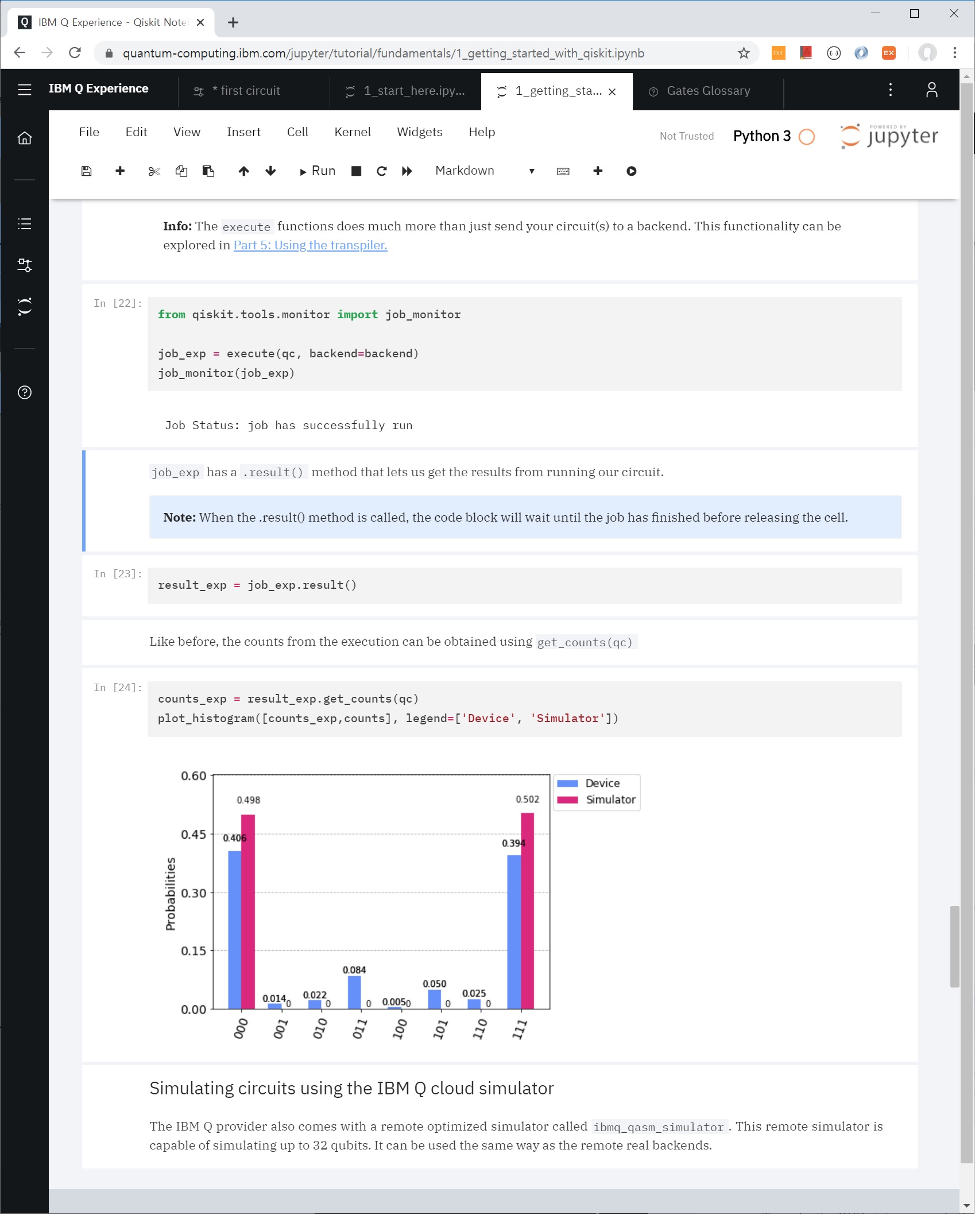The image size is (975, 1215).
Task: Close the IBM Q Experience browser tab
Action: [x=200, y=22]
